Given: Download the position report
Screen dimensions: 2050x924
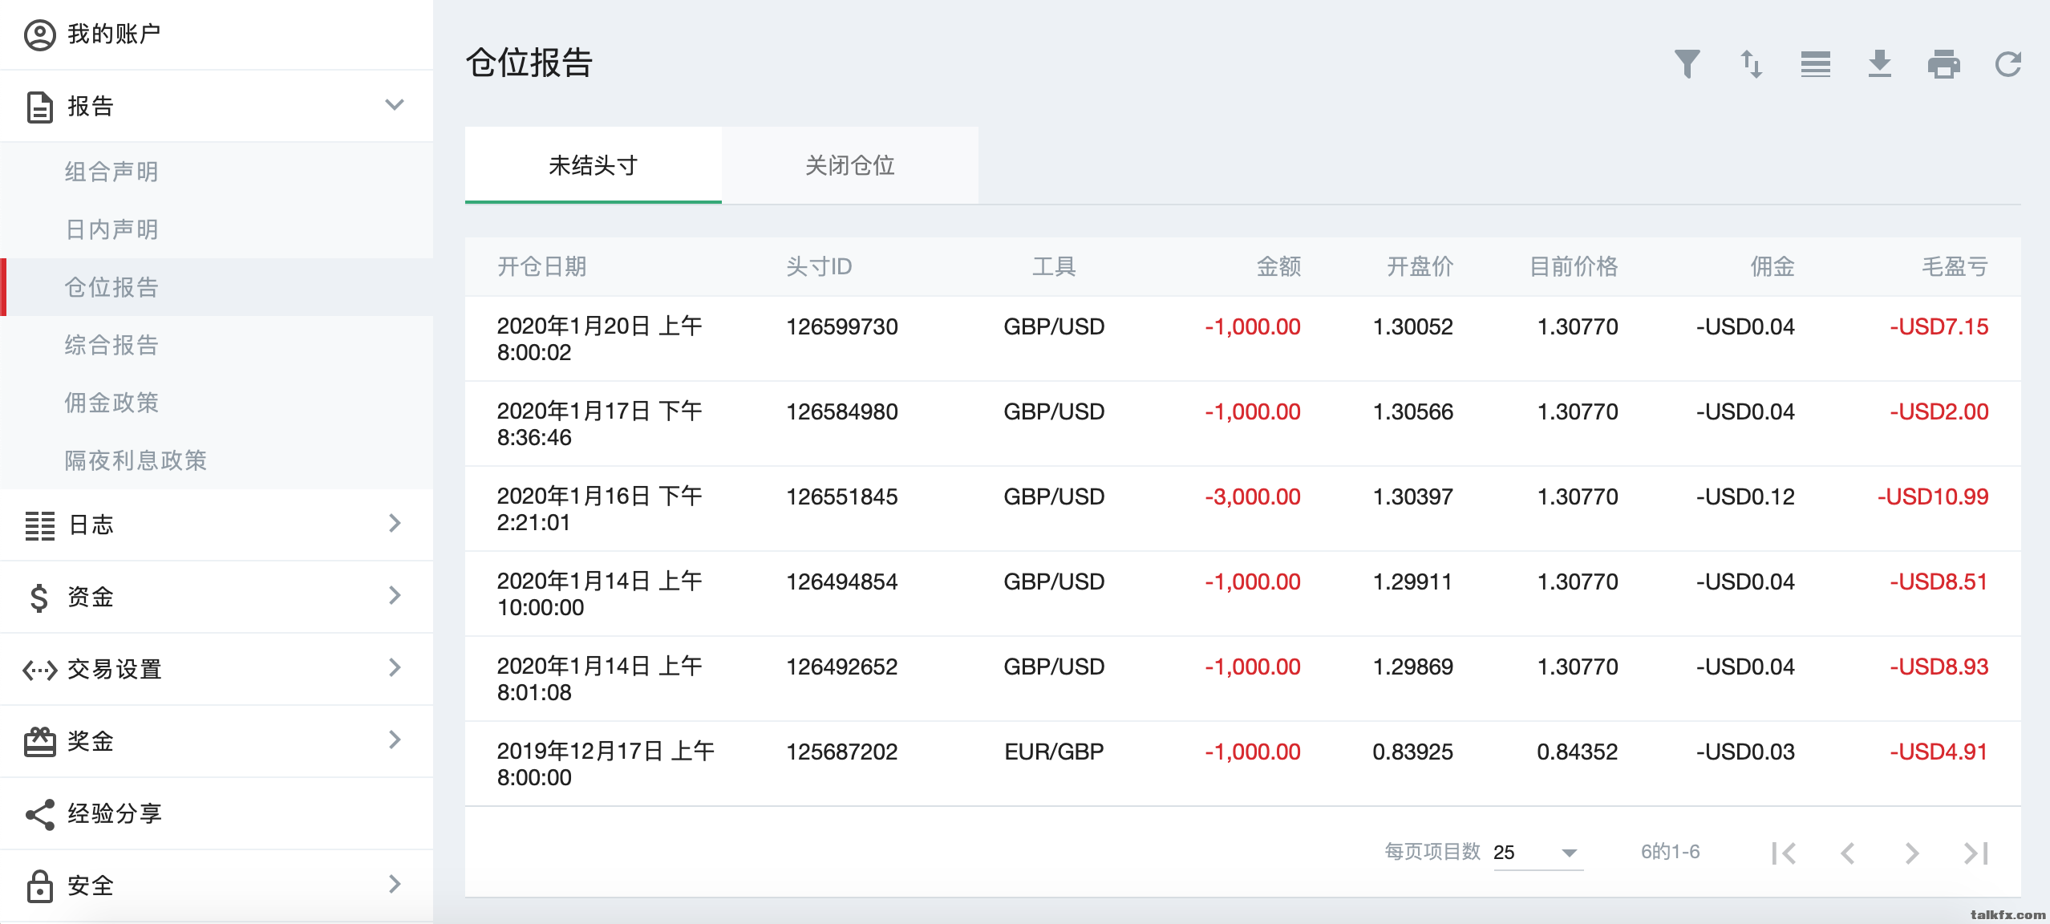Looking at the screenshot, I should point(1879,64).
